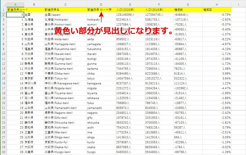Select cell 三重県(Mie-ken)
The image size is (246, 155).
(x=65, y=132)
